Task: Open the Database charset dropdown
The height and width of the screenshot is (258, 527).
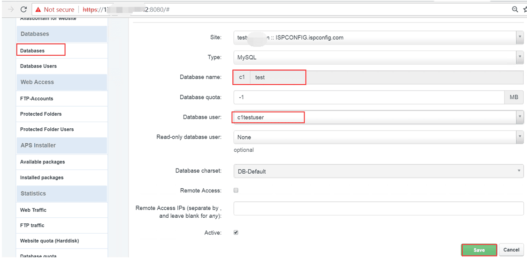Action: tap(378, 171)
